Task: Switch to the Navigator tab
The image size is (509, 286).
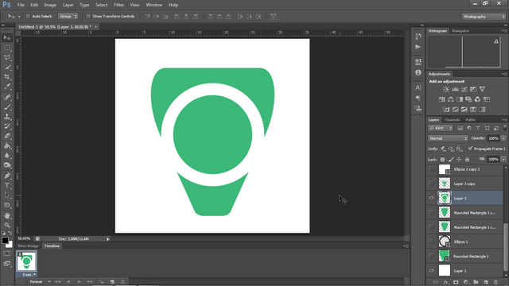Action: coord(460,31)
